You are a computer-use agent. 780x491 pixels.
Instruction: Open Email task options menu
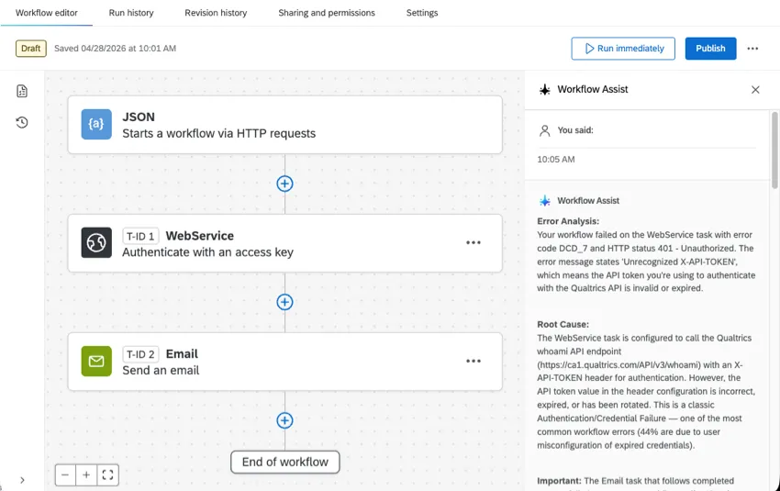(474, 362)
